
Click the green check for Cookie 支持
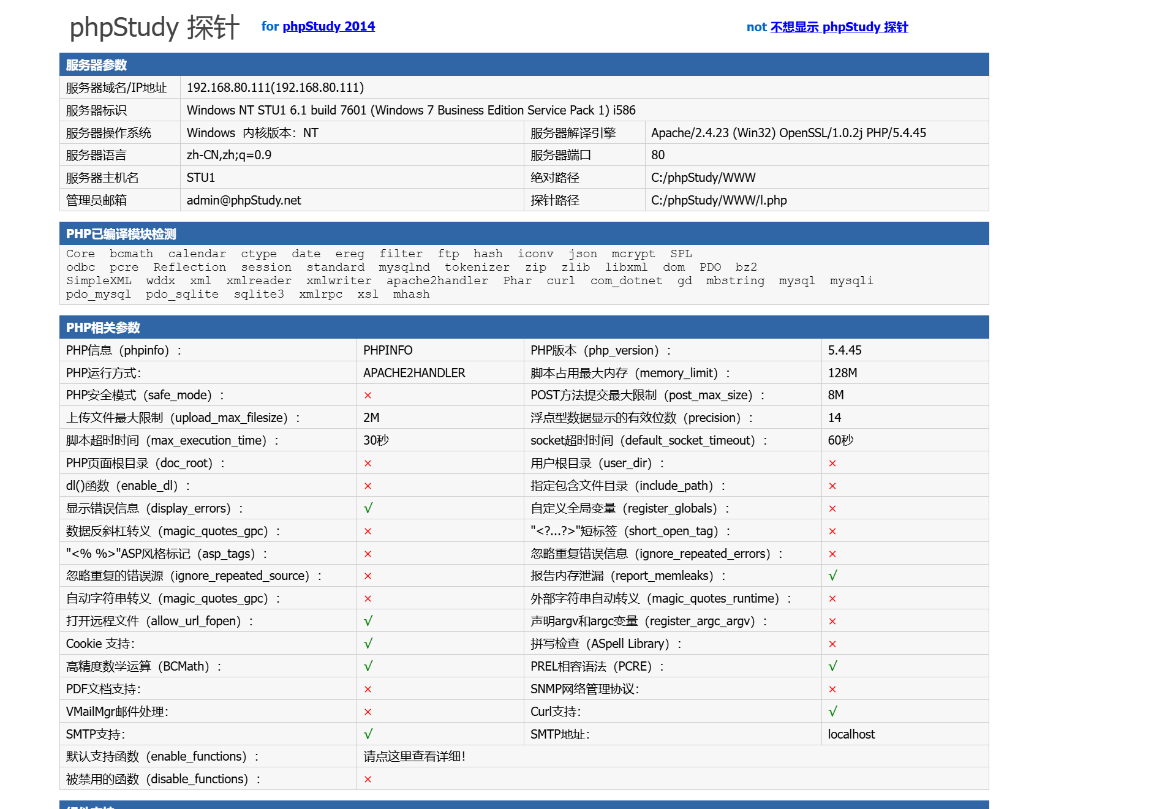(x=368, y=644)
